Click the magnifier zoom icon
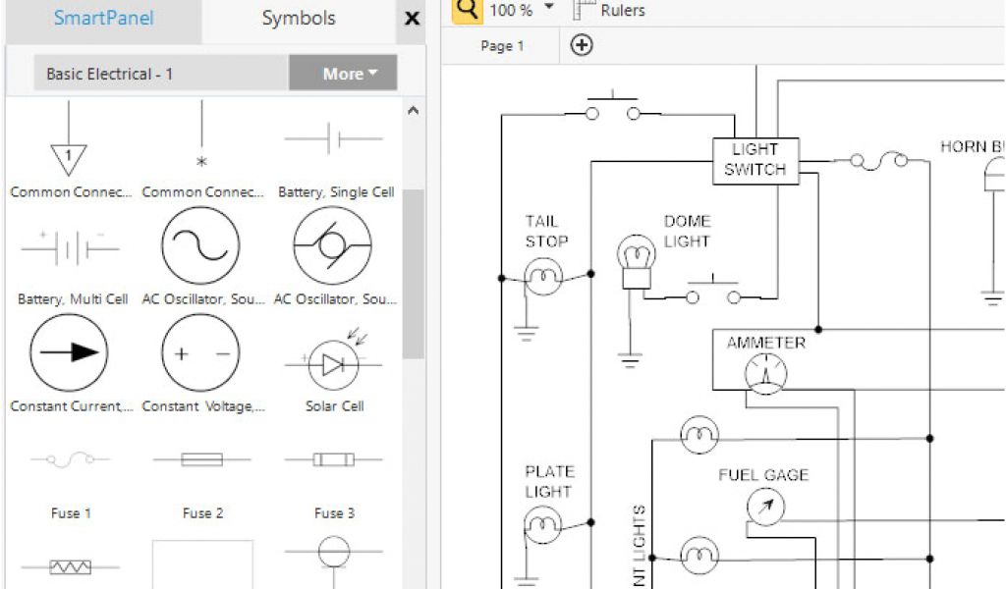1006x589 pixels. tap(469, 10)
